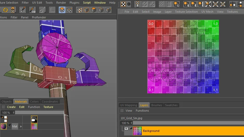Open the Plugins menu
This screenshot has height=137, width=244.
pyautogui.click(x=74, y=3)
